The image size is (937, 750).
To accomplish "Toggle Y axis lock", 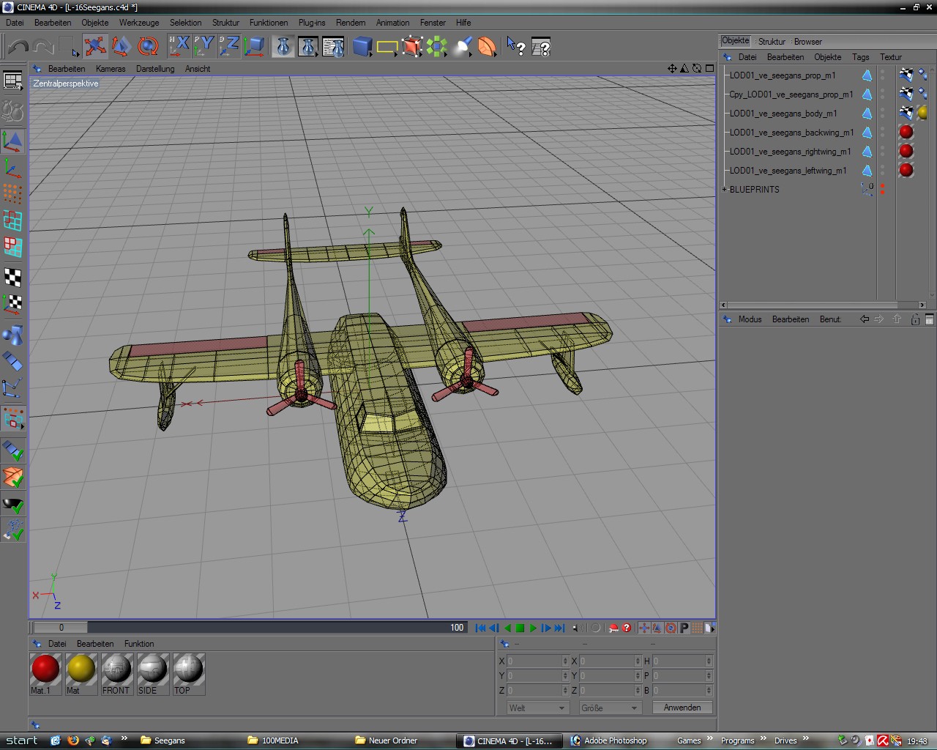I will [204, 47].
